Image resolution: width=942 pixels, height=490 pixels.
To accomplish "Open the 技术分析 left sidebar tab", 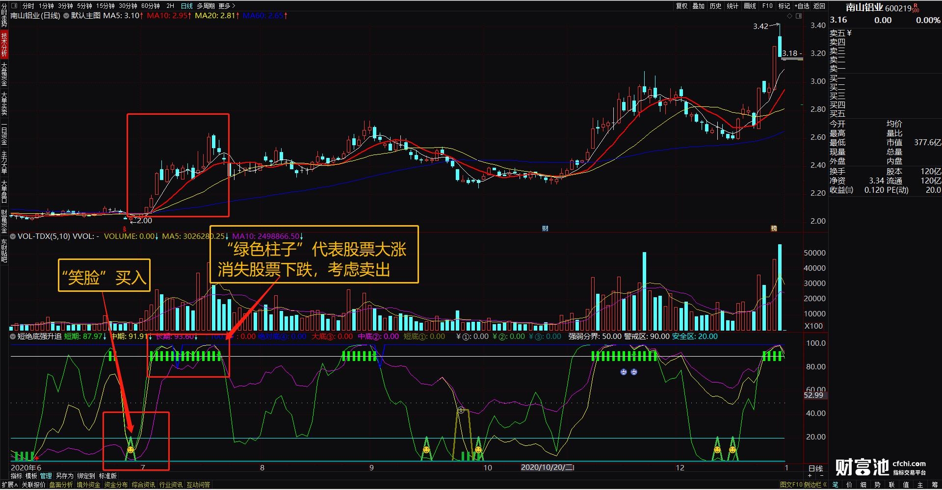I will pos(4,44).
